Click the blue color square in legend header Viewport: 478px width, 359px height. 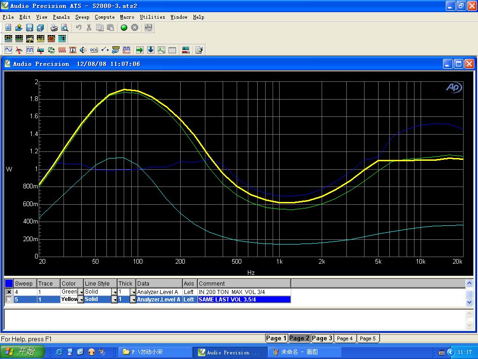click(9, 283)
